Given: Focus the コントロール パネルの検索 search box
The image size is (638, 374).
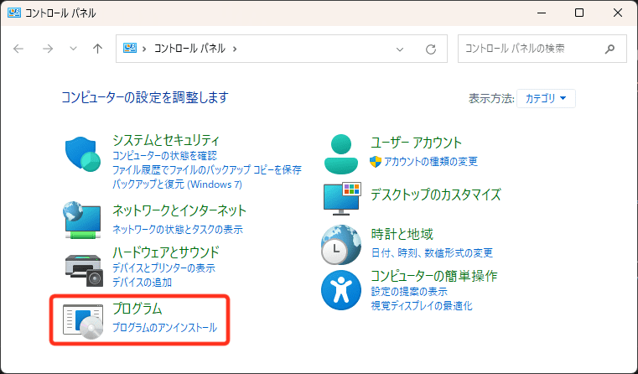Looking at the screenshot, I should tap(542, 49).
